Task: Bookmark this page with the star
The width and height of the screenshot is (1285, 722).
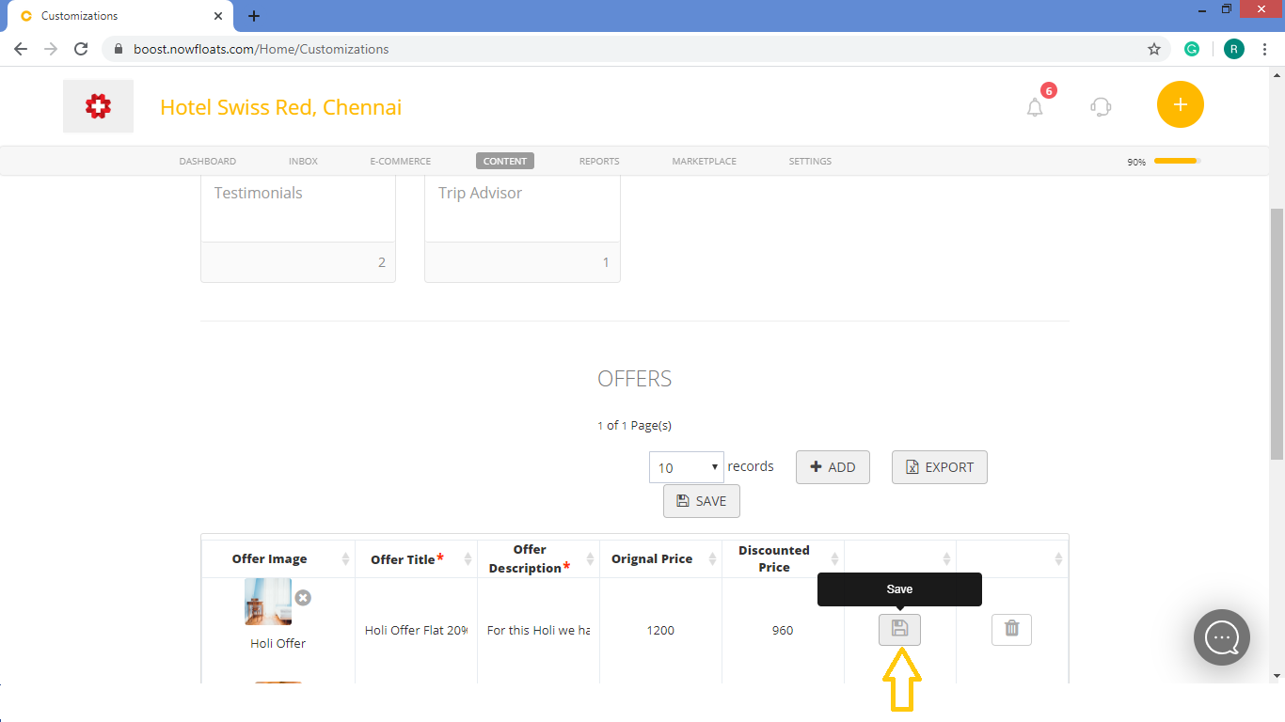Action: coord(1154,49)
